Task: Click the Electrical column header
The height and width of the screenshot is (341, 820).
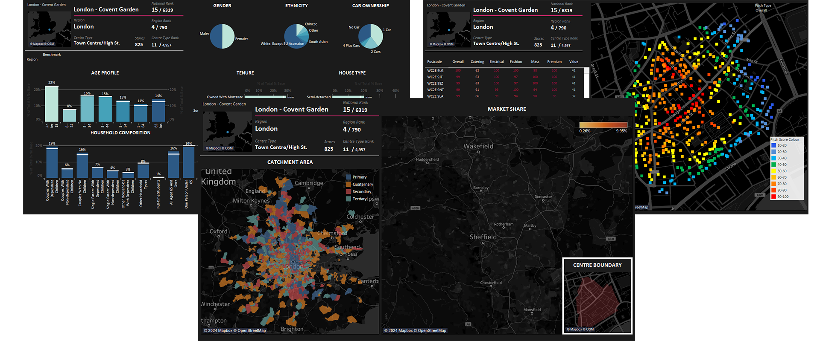Action: (496, 62)
